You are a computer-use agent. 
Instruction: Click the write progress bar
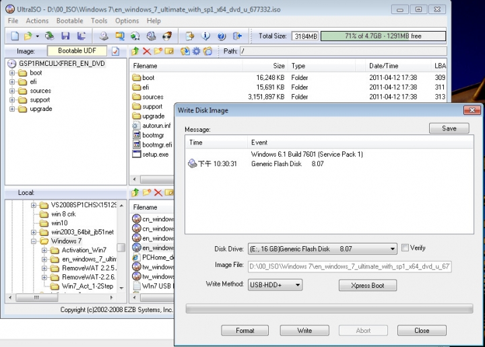click(x=329, y=309)
